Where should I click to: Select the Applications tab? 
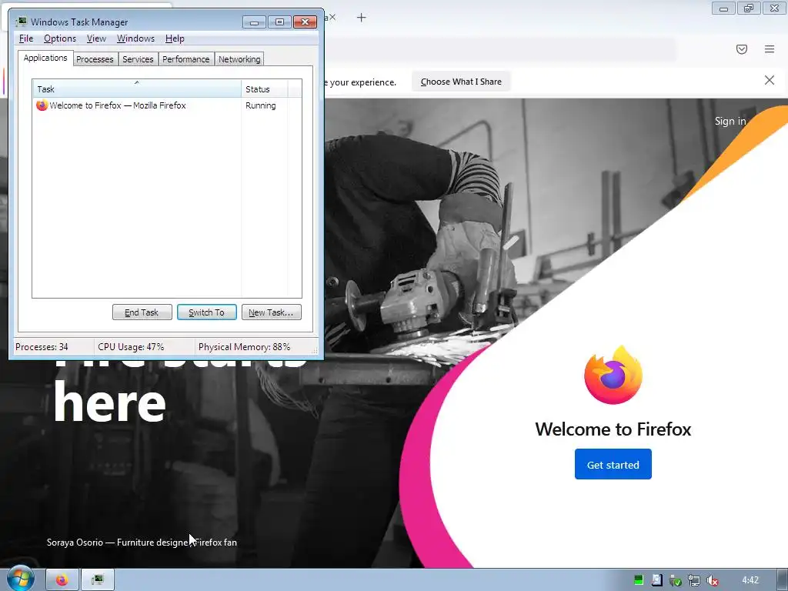45,58
